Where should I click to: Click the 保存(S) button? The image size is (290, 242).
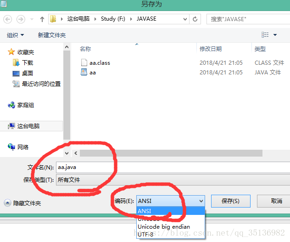(x=231, y=201)
